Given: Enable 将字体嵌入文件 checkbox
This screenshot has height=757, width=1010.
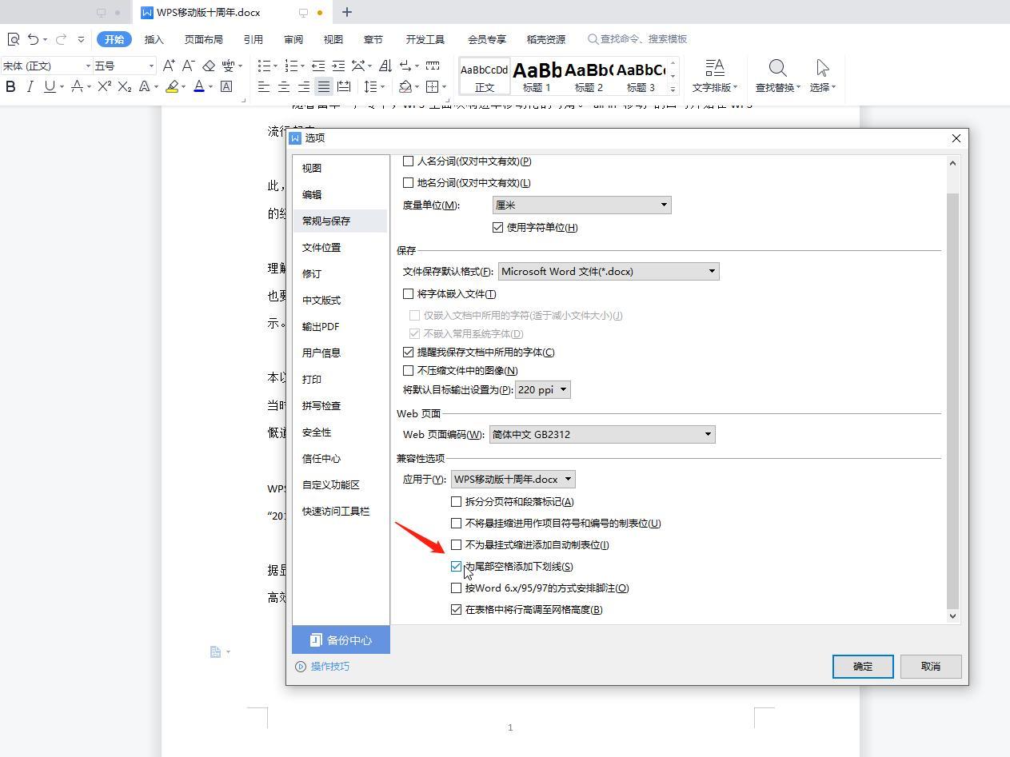Looking at the screenshot, I should pyautogui.click(x=408, y=293).
